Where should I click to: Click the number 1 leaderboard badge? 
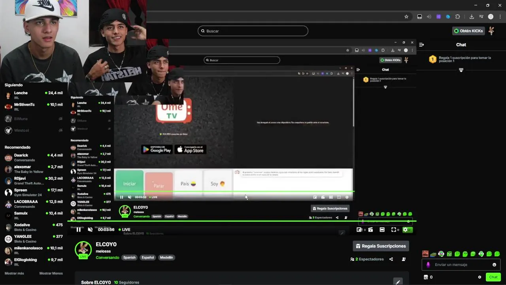point(433,59)
